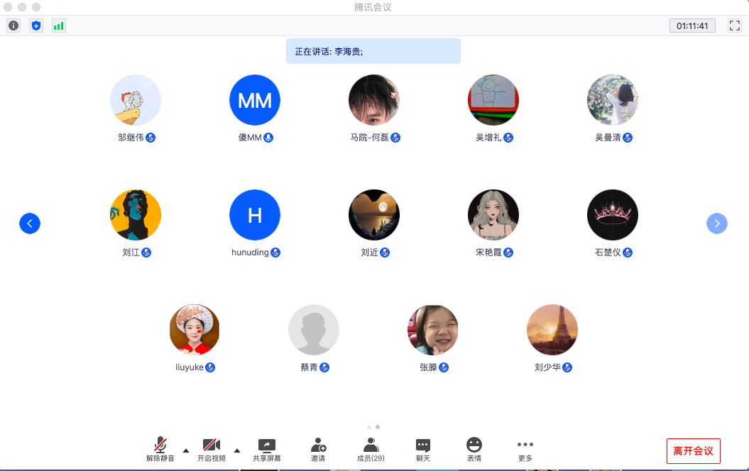Image resolution: width=749 pixels, height=471 pixels.
Task: Open the Invite (邀请) icon
Action: (x=318, y=449)
